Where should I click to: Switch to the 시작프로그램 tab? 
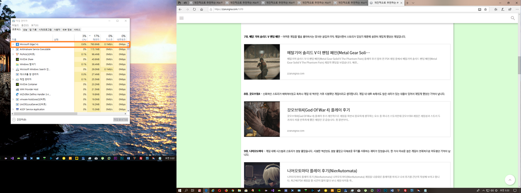pyautogui.click(x=45, y=29)
